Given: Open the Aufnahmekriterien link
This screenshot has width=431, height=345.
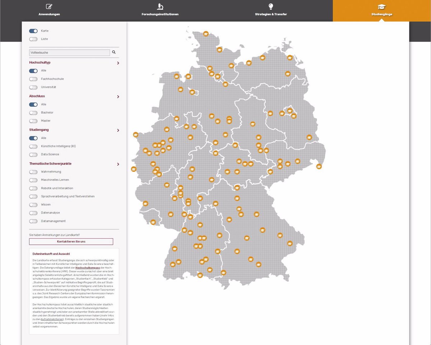Looking at the screenshot, I should tap(52, 319).
